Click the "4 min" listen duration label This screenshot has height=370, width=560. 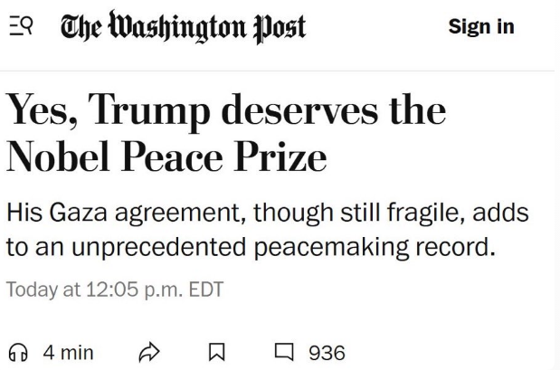pos(68,352)
